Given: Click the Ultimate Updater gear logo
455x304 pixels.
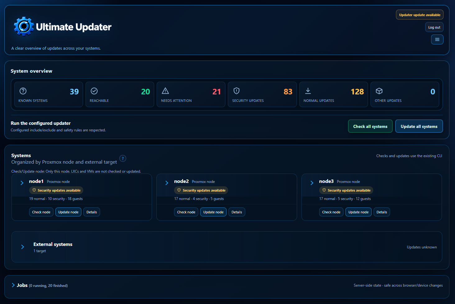Looking at the screenshot, I should coord(24,27).
